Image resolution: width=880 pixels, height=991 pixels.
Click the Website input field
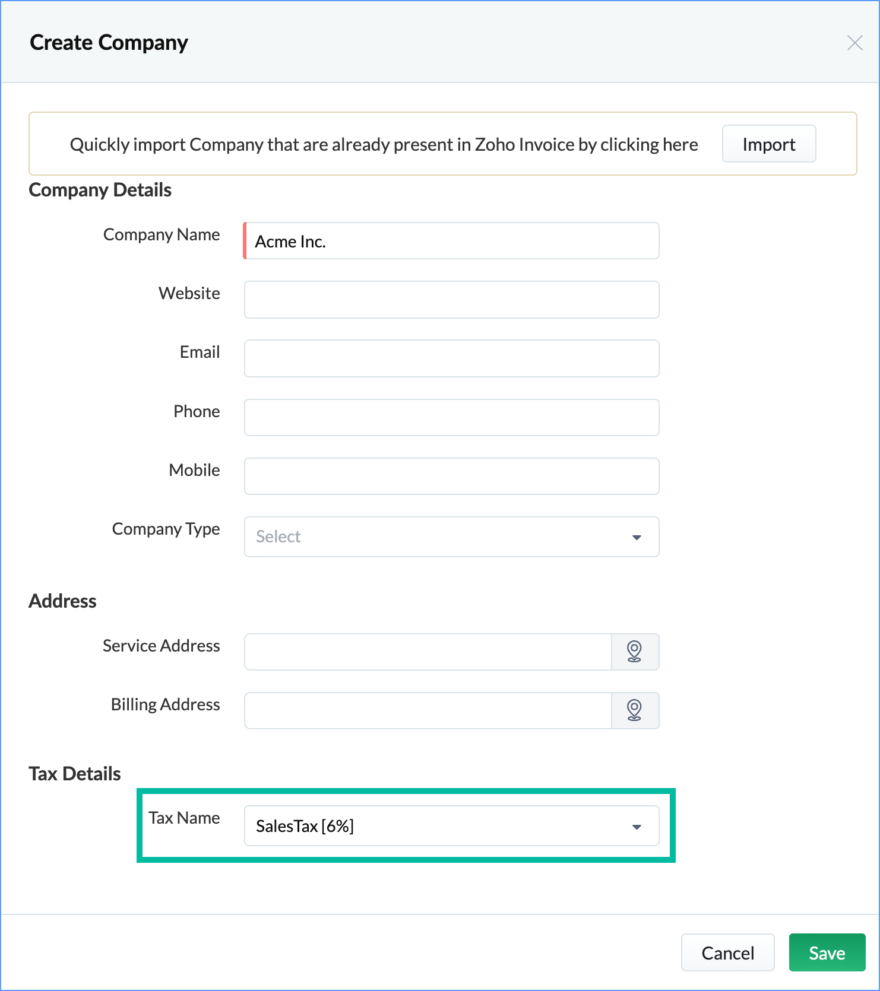(451, 300)
